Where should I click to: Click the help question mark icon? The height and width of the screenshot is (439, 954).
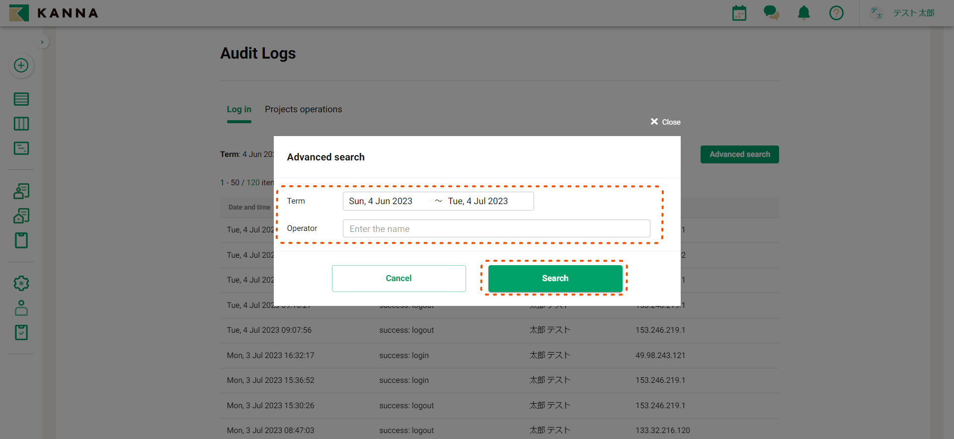coord(836,13)
